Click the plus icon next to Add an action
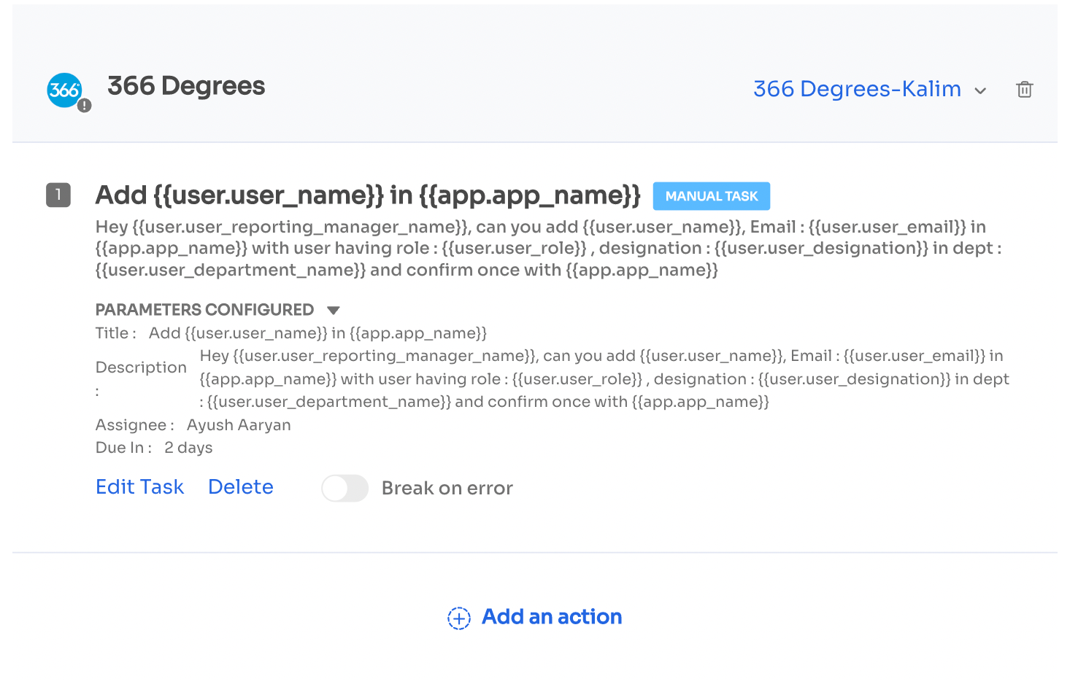1070x684 pixels. (458, 618)
